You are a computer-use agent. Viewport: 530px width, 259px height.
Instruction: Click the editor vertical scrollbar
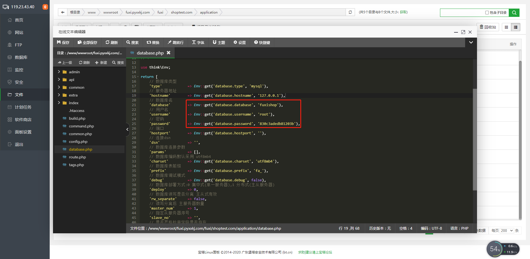[x=475, y=140]
